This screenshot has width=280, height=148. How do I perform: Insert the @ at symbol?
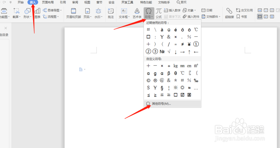(x=162, y=81)
